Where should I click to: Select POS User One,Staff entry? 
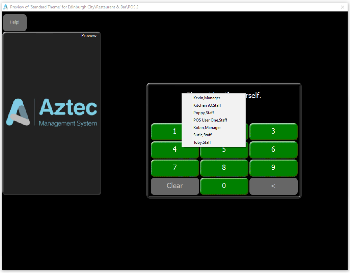pos(210,120)
